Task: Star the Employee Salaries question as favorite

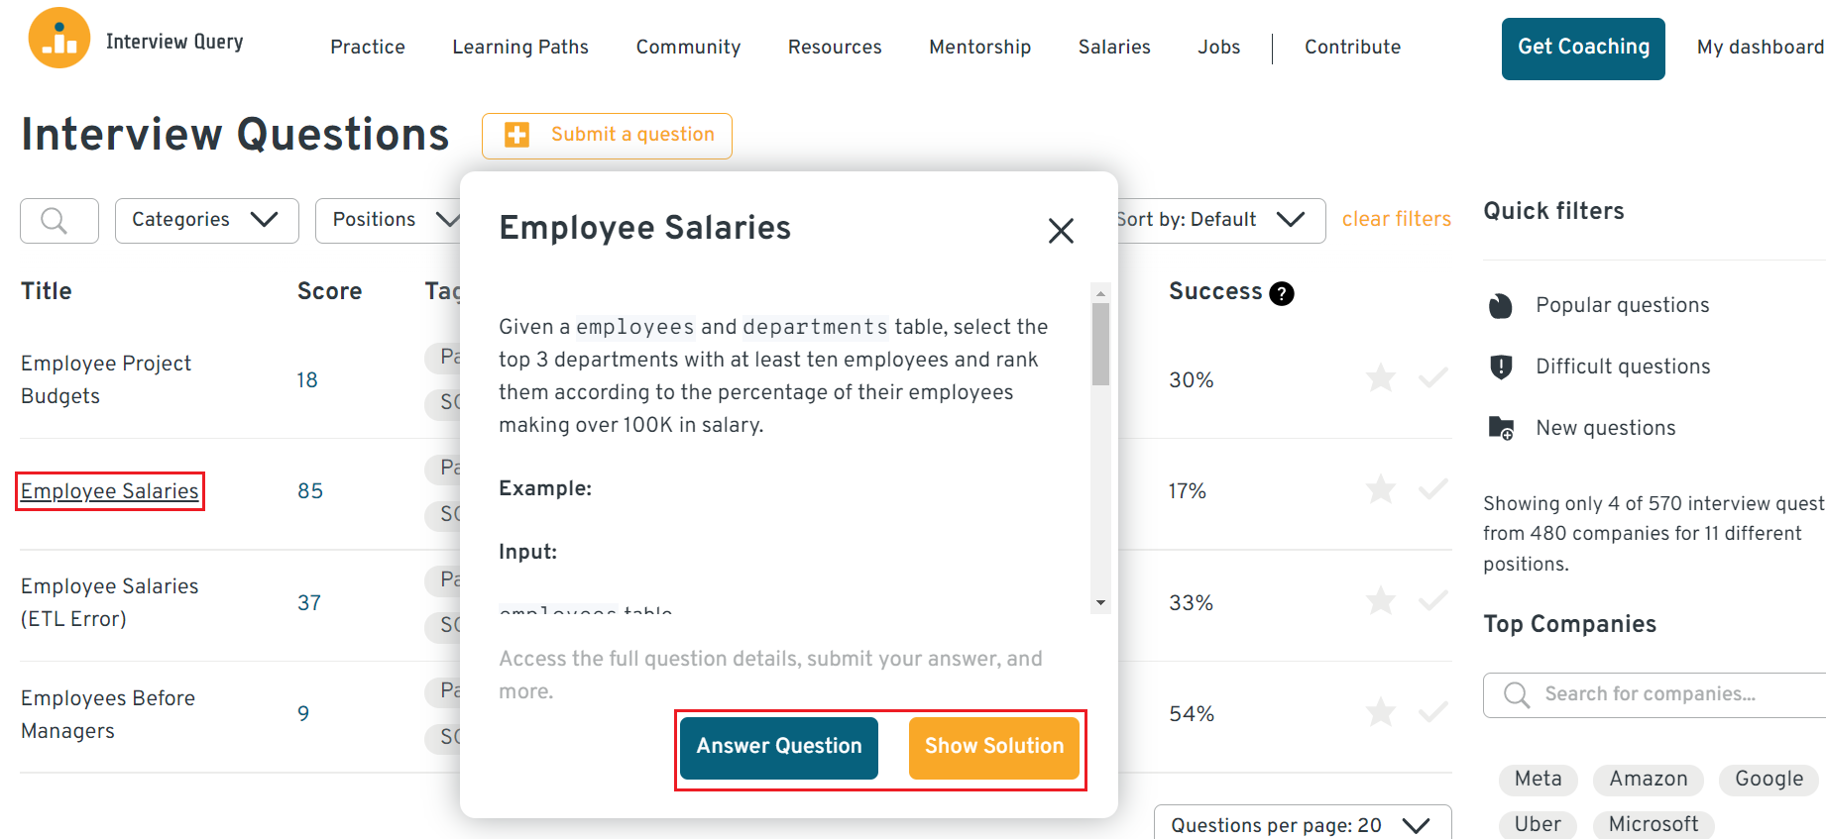Action: pyautogui.click(x=1380, y=488)
